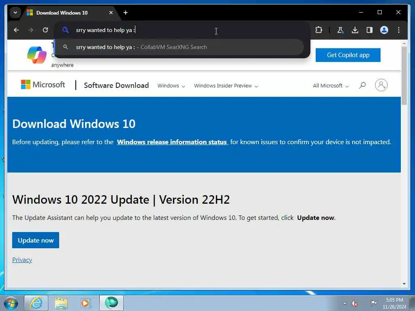415x311 pixels.
Task: Click the browser forward arrow
Action: coord(31,30)
